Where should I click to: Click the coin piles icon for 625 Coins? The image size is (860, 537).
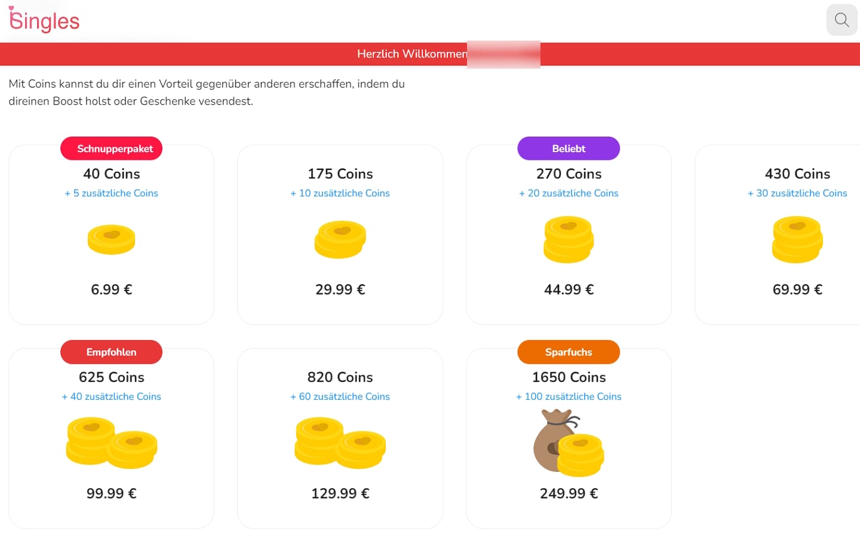(x=111, y=442)
